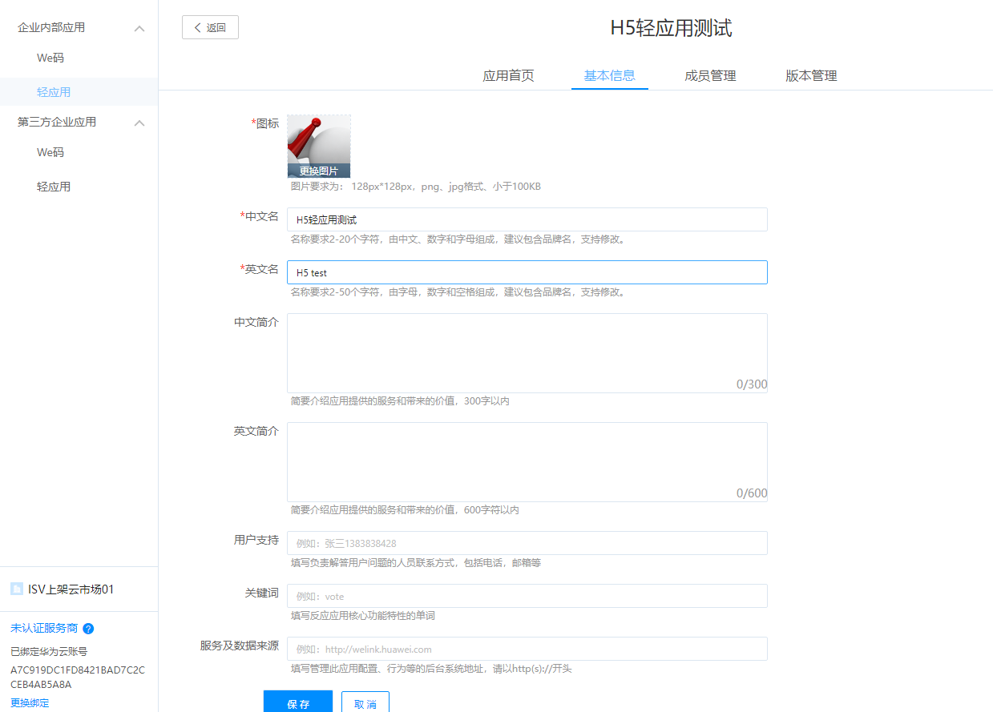Image resolution: width=993 pixels, height=712 pixels.
Task: Open the 更换绑定 link
Action: coord(30,702)
